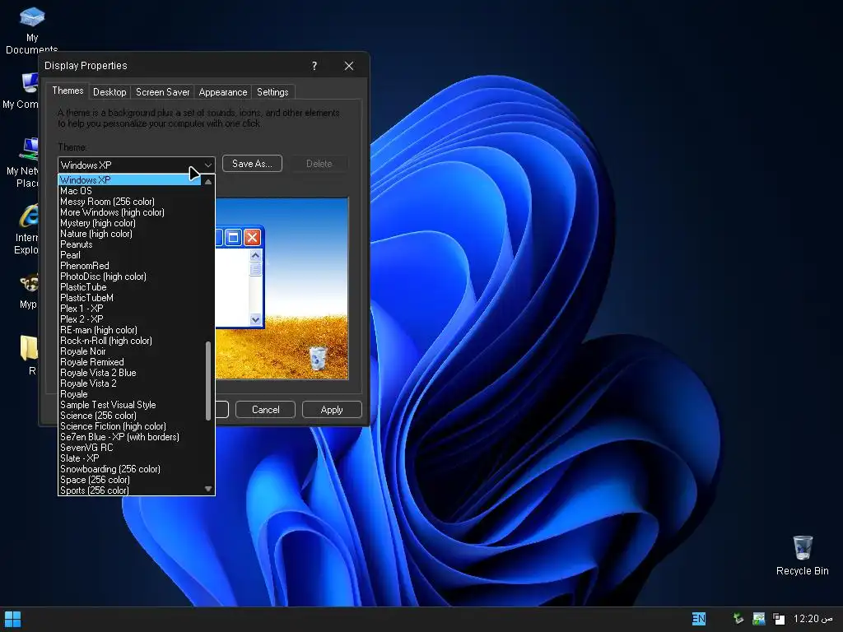Image resolution: width=843 pixels, height=632 pixels.
Task: Select the plain Royale theme
Action: (x=129, y=394)
